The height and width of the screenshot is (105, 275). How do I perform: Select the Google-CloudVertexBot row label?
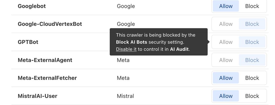click(x=50, y=24)
